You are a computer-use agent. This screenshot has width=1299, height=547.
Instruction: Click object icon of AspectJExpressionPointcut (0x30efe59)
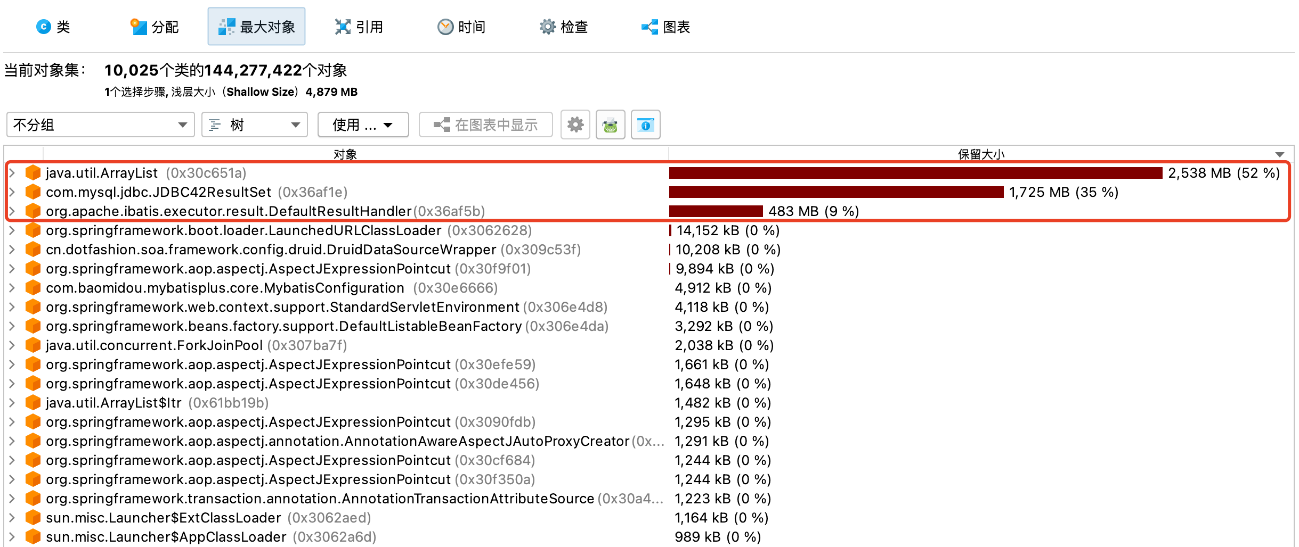(x=33, y=364)
